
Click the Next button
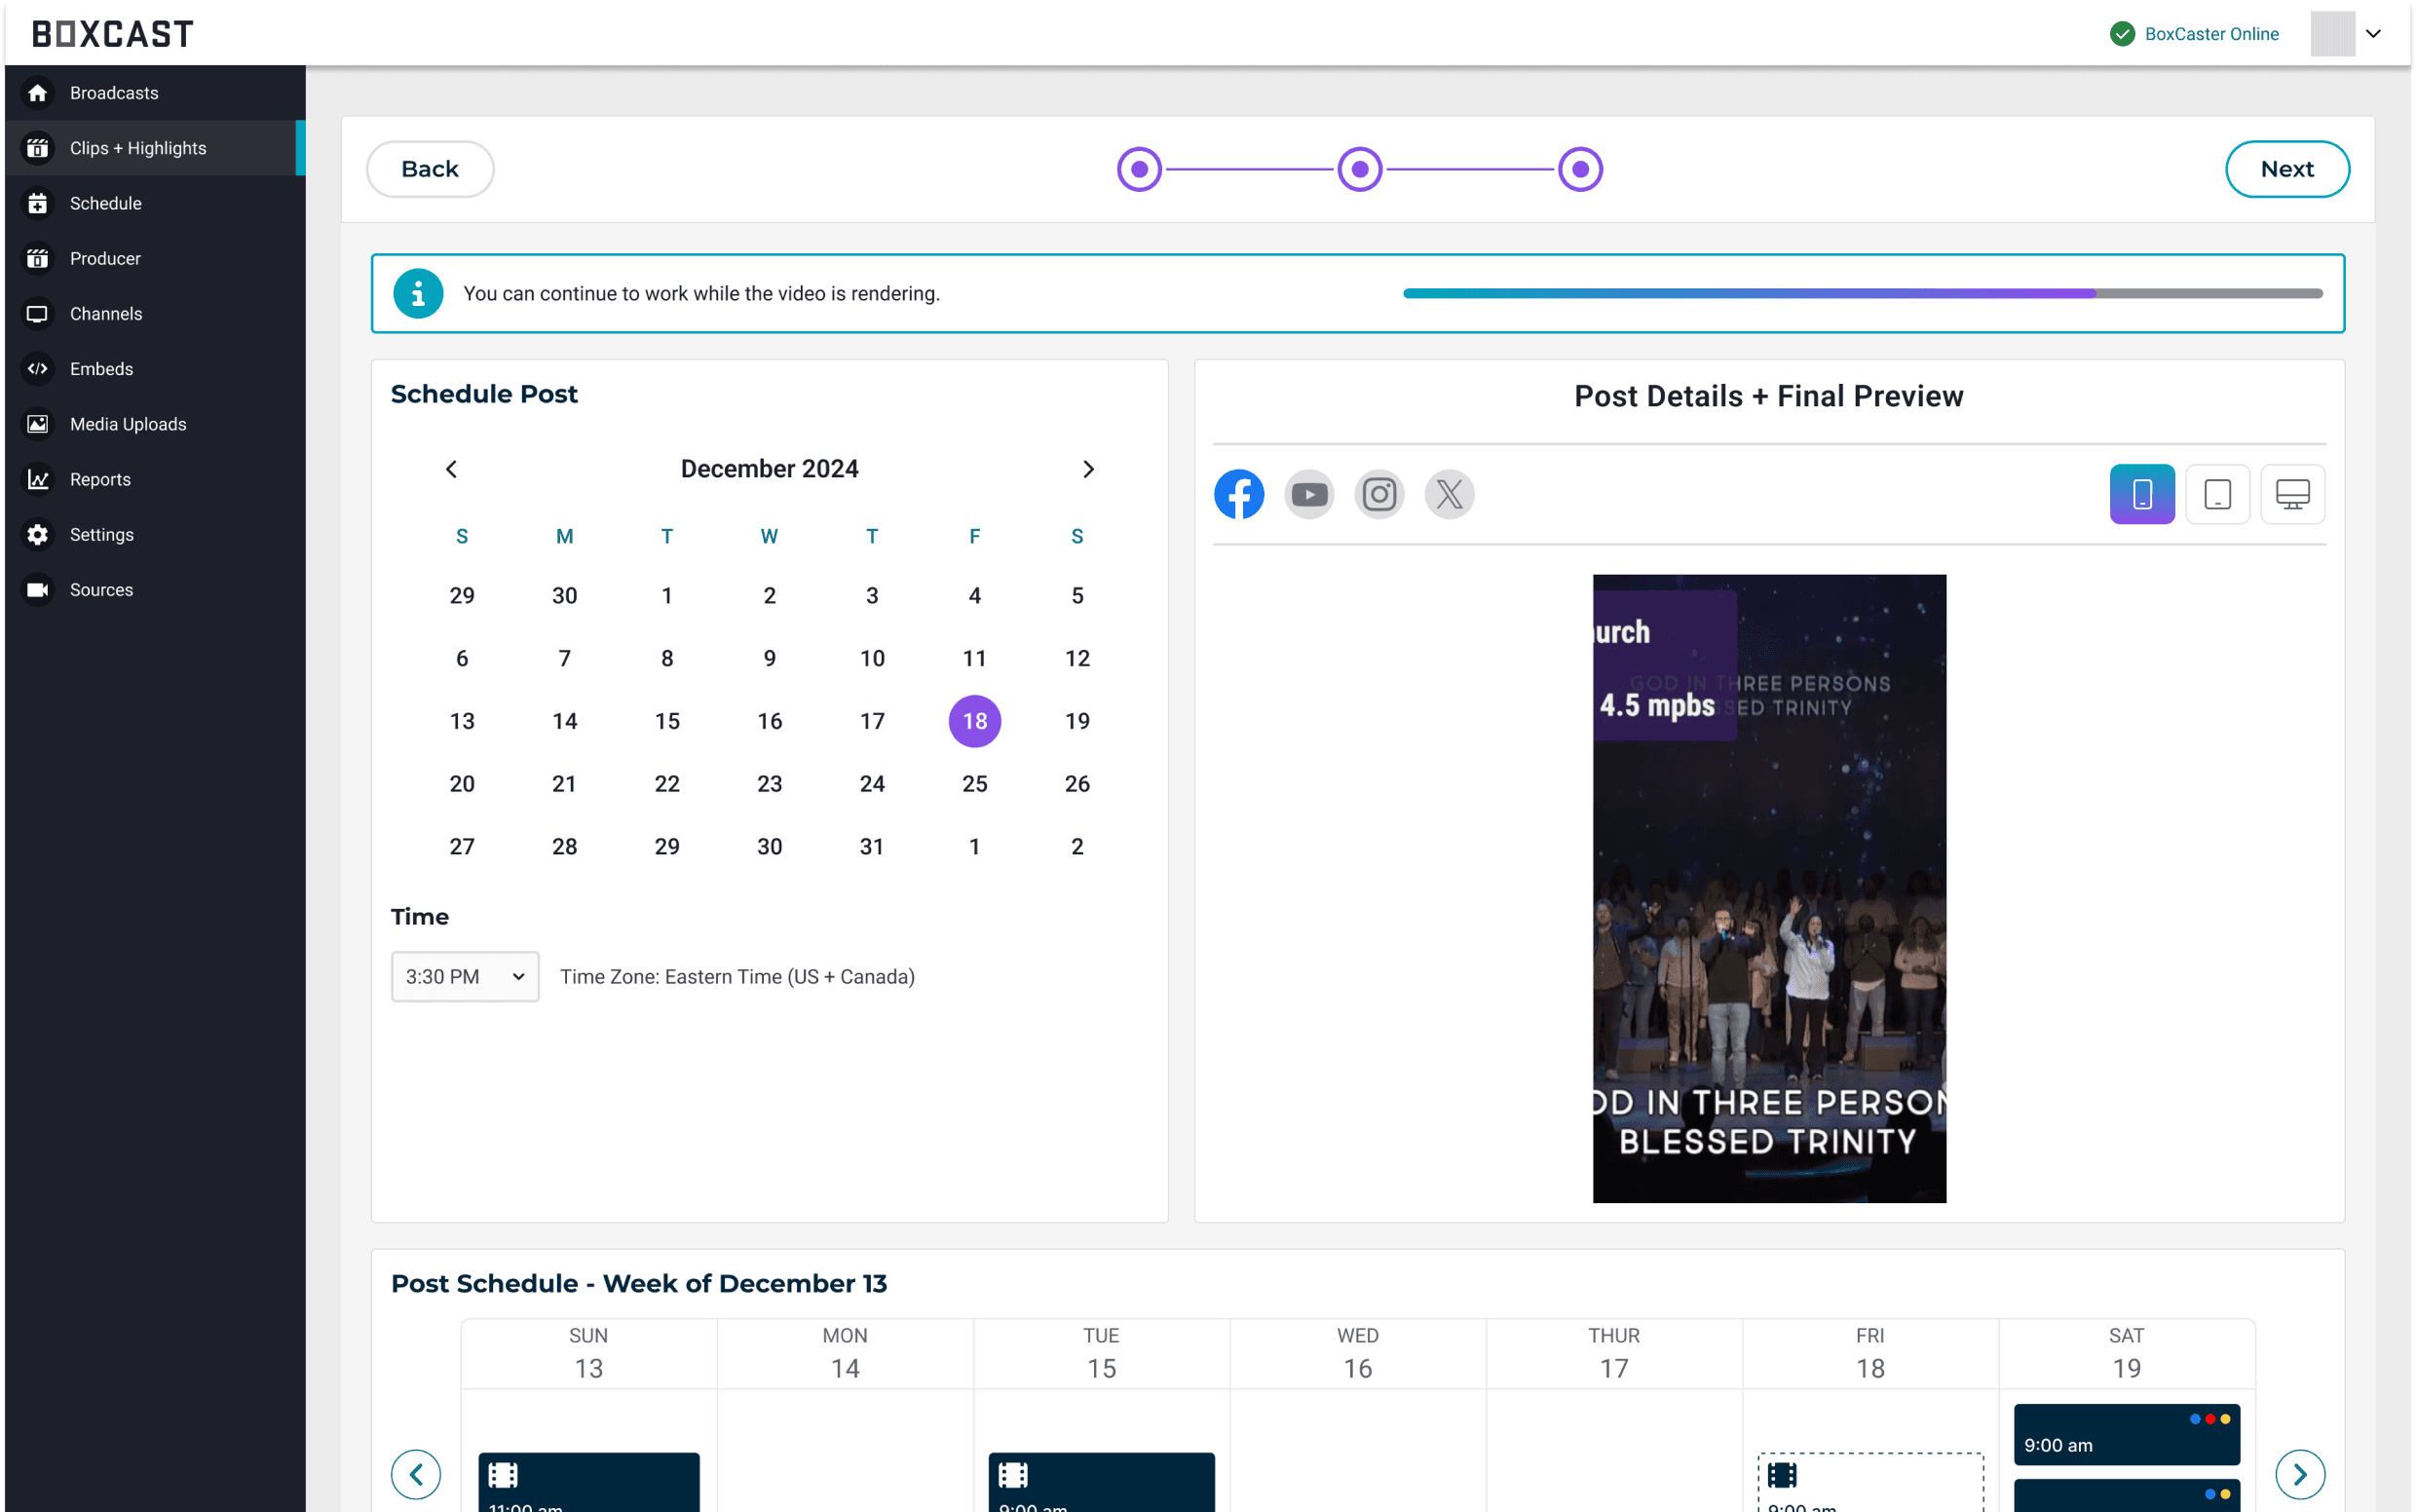(x=2286, y=169)
